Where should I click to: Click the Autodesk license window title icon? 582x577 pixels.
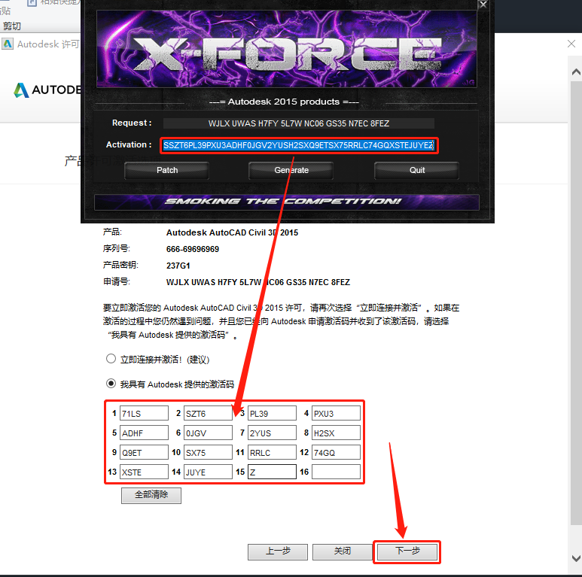[8, 44]
